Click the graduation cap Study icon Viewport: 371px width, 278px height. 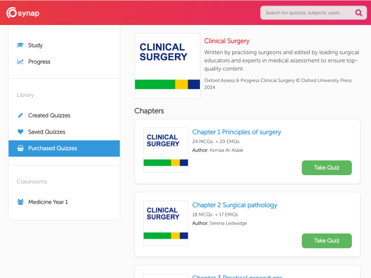pyautogui.click(x=20, y=45)
